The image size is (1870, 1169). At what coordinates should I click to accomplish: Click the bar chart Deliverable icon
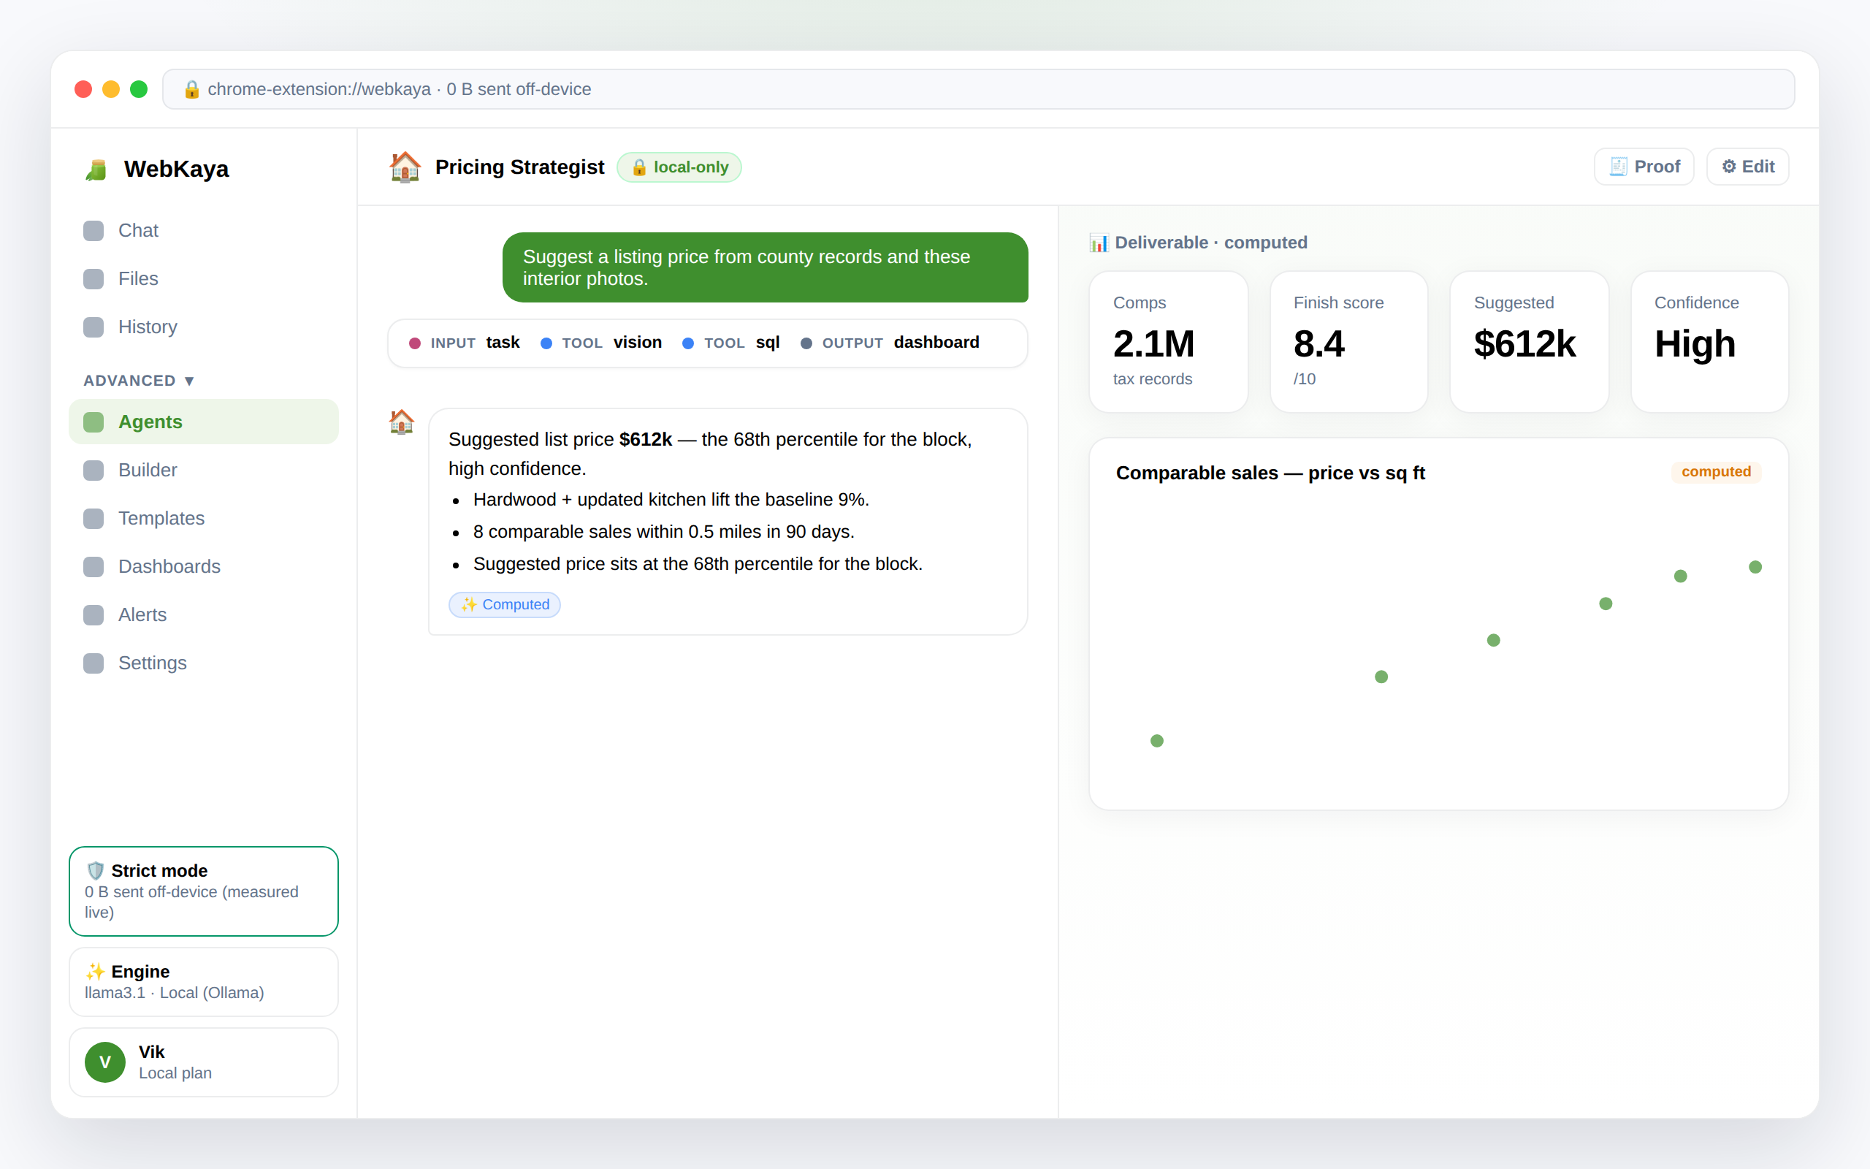point(1098,243)
